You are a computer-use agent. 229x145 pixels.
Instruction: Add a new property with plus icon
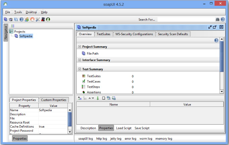pyautogui.click(x=80, y=98)
